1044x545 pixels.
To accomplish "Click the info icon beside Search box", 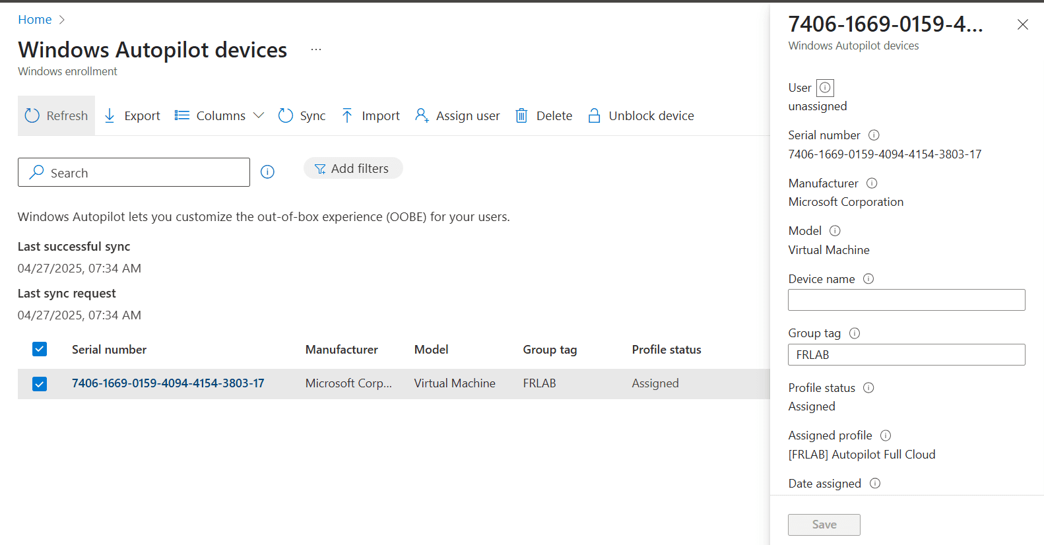I will pos(267,172).
